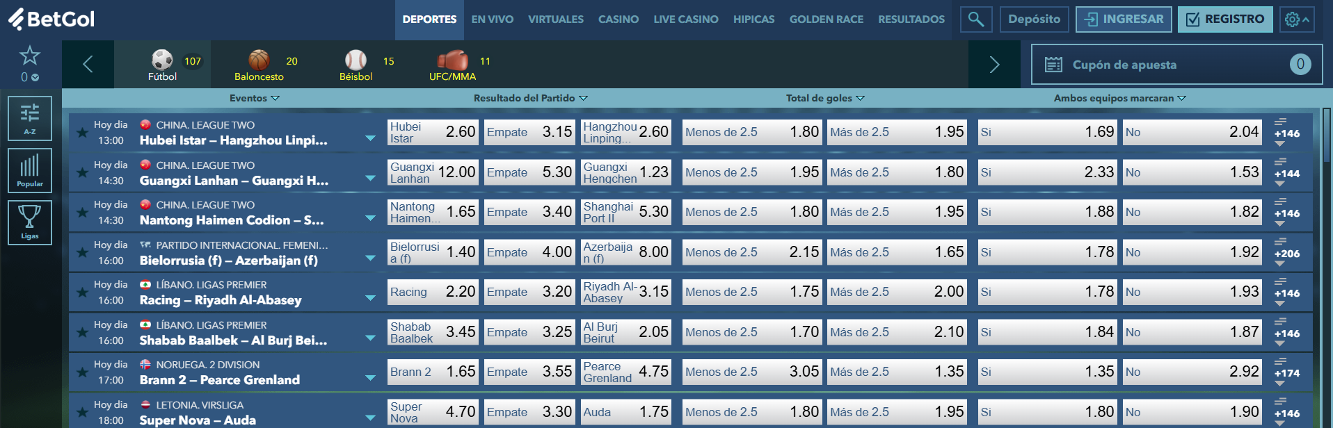1333x428 pixels.
Task: Open the A-Z sorting filter icon
Action: [x=30, y=118]
